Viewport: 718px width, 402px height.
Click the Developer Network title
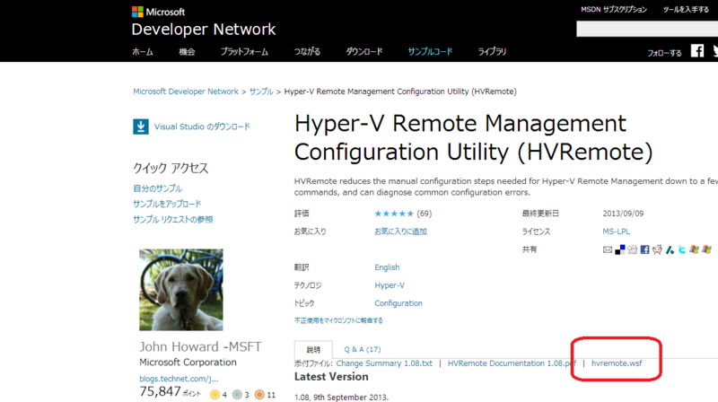(204, 30)
